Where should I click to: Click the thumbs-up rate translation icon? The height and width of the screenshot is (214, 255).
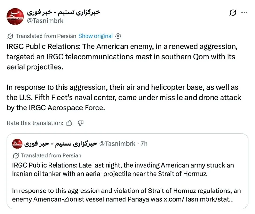pyautogui.click(x=69, y=123)
